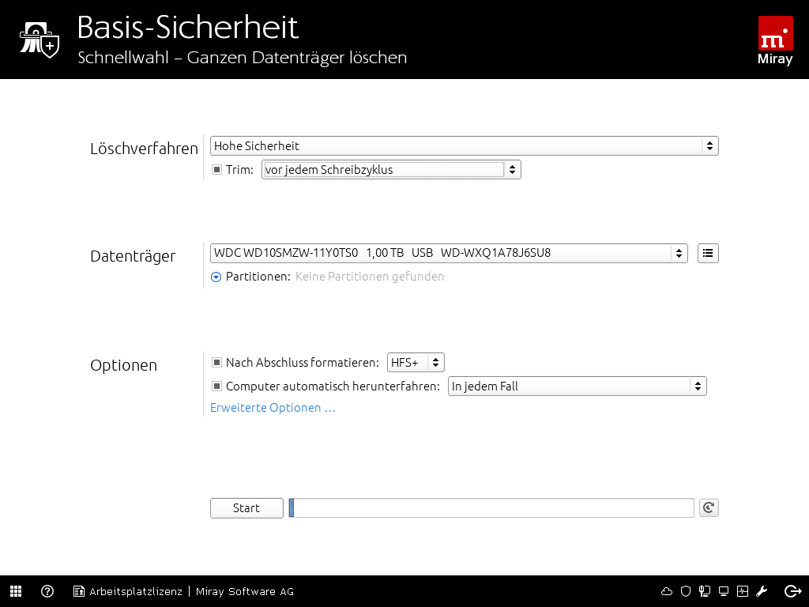Click the progress bar next to Start
Viewport: 809px width, 607px height.
click(491, 508)
